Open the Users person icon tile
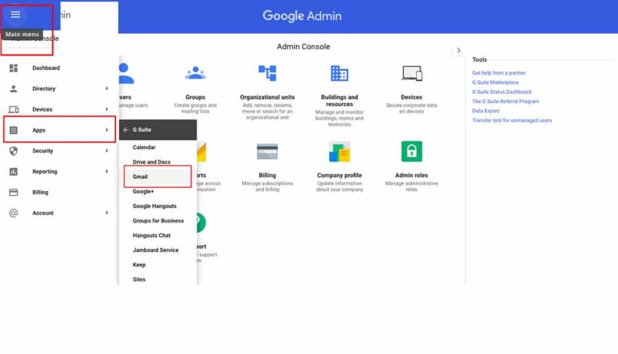618x354 pixels. pyautogui.click(x=126, y=74)
